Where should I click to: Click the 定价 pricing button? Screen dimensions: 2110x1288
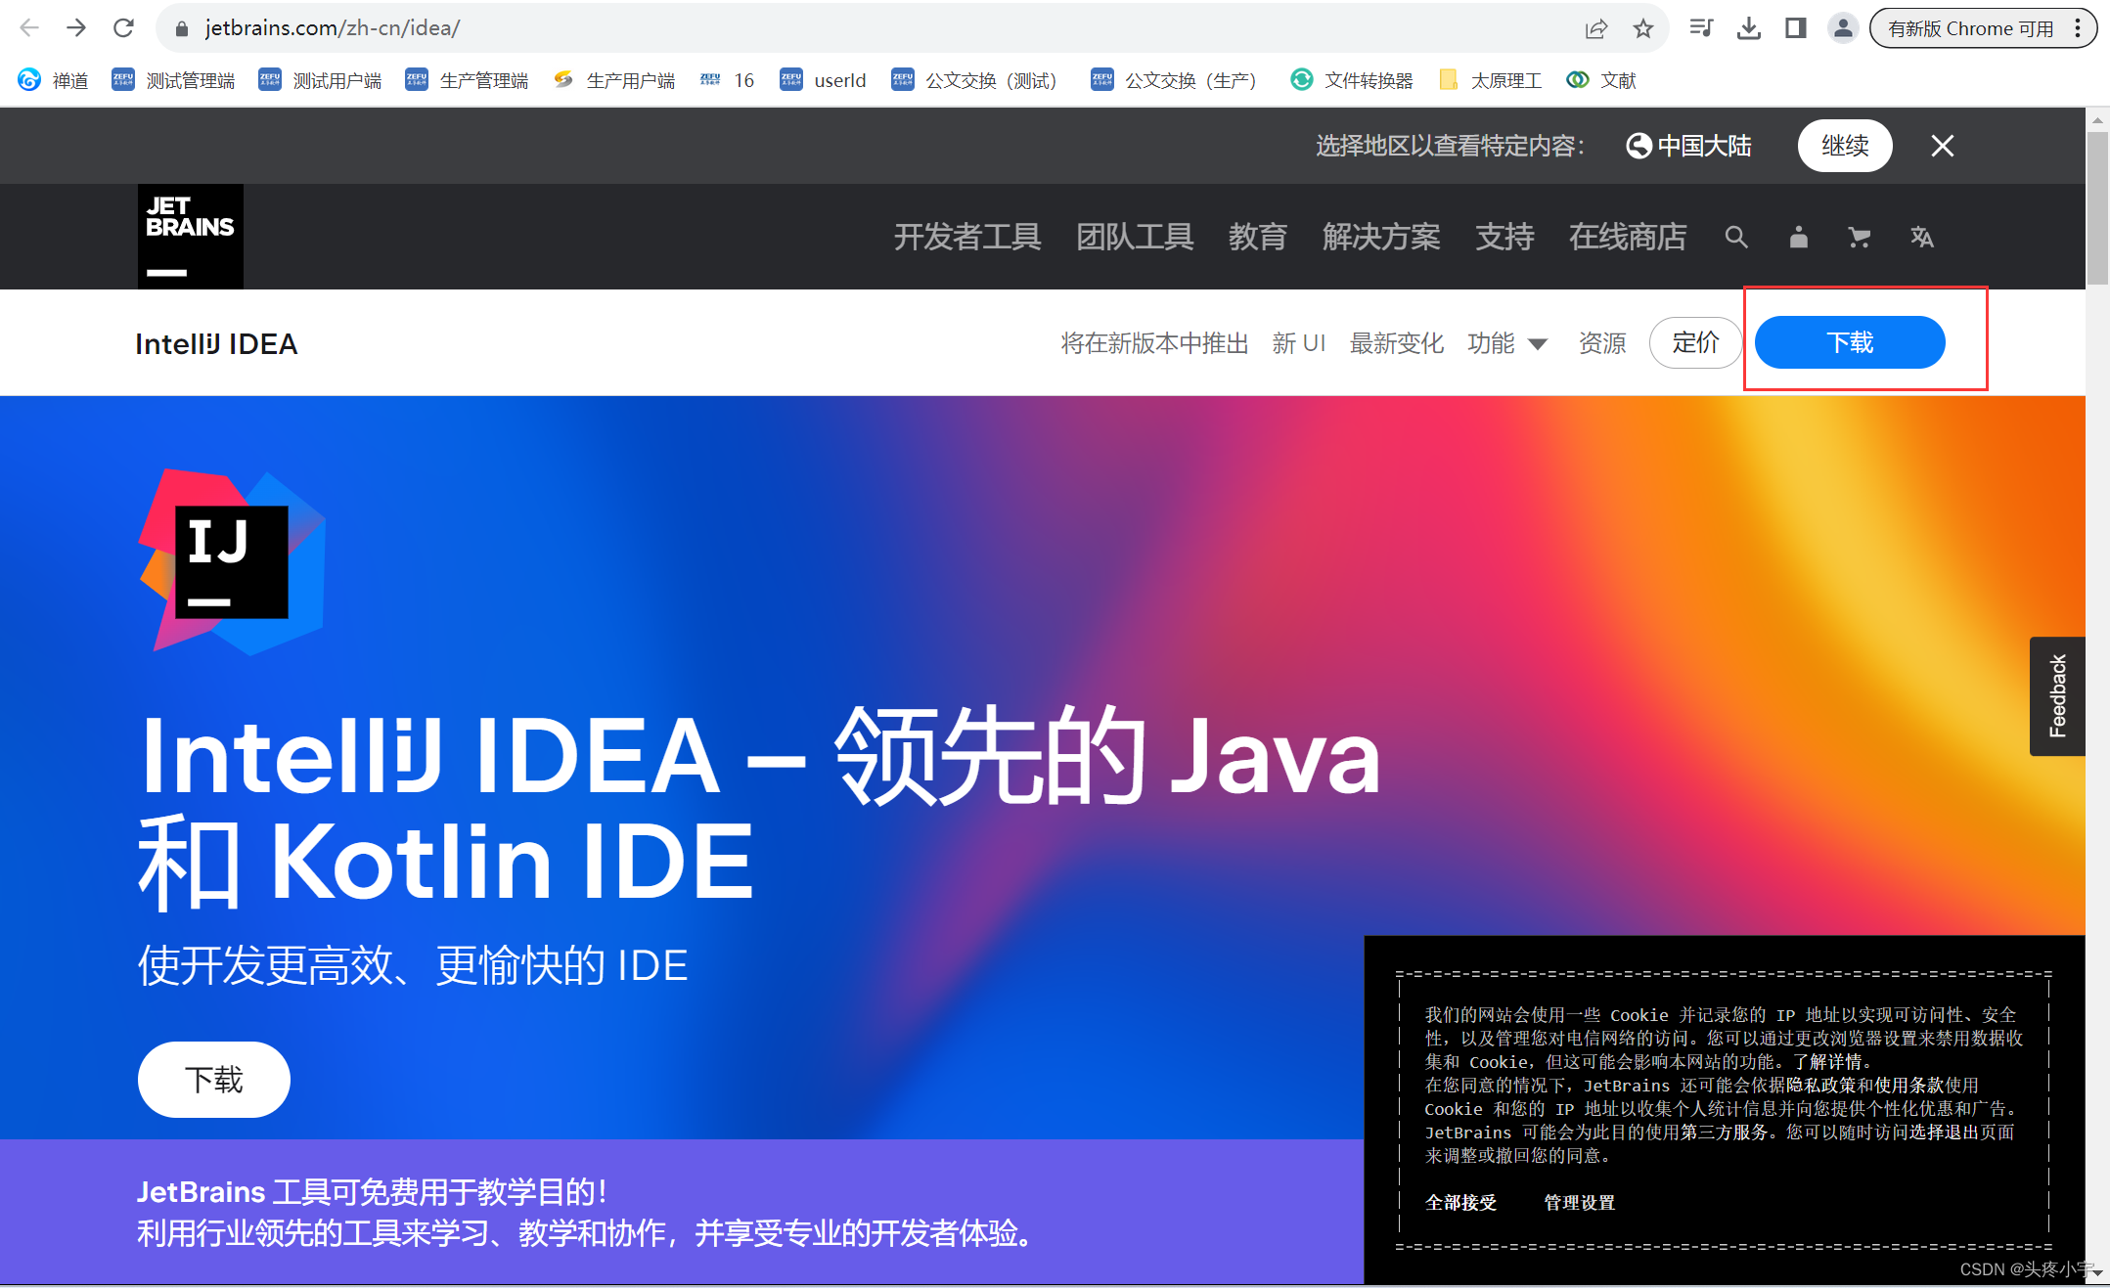pyautogui.click(x=1695, y=342)
